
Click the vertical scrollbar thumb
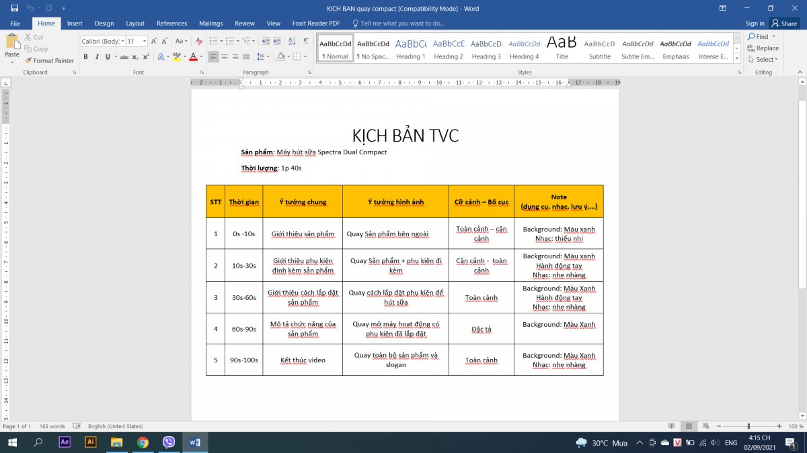(802, 195)
